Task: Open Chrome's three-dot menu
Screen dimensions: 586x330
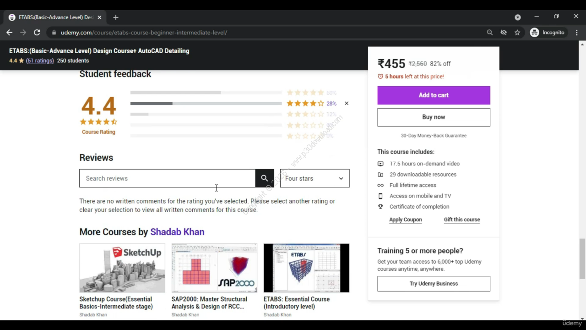Action: (577, 33)
